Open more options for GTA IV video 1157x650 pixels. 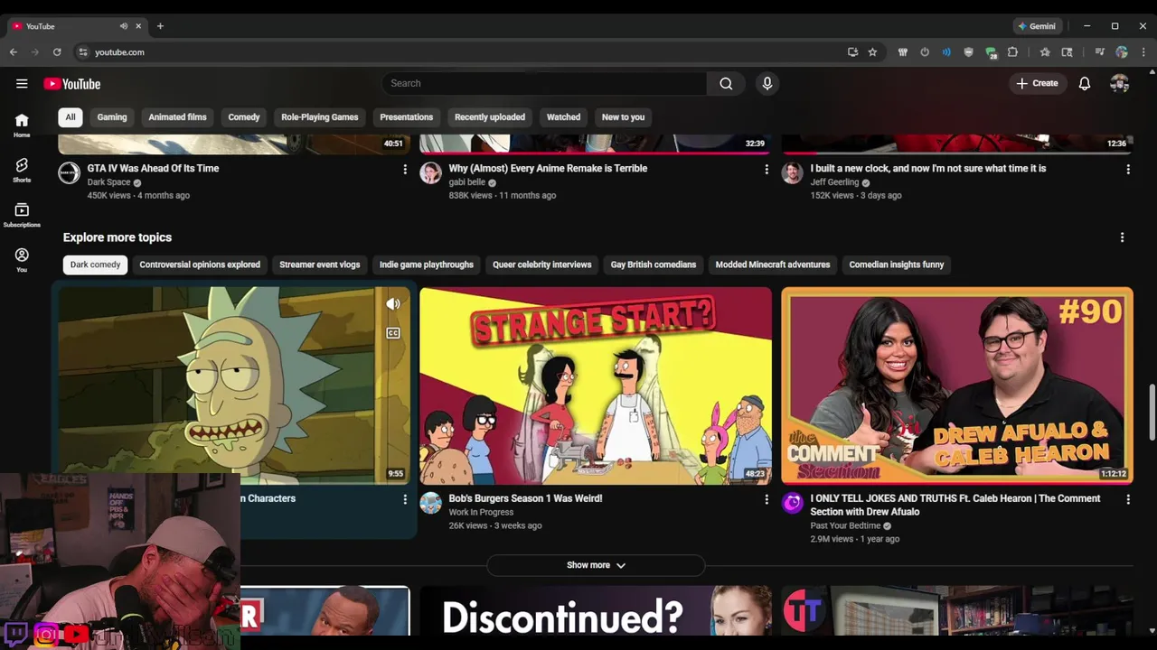405,169
